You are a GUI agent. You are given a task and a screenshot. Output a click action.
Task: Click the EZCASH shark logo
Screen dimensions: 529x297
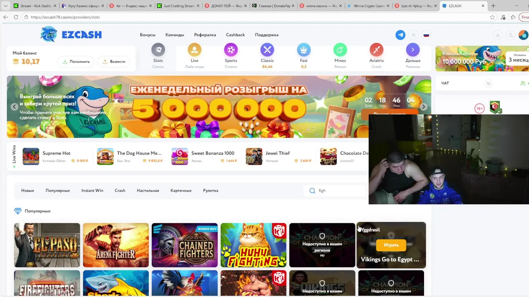click(x=71, y=35)
